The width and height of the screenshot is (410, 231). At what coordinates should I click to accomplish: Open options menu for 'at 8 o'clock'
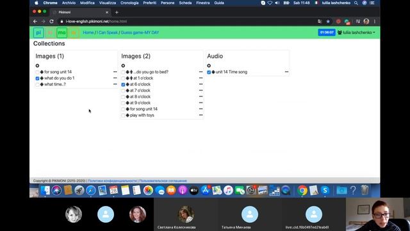201,97
